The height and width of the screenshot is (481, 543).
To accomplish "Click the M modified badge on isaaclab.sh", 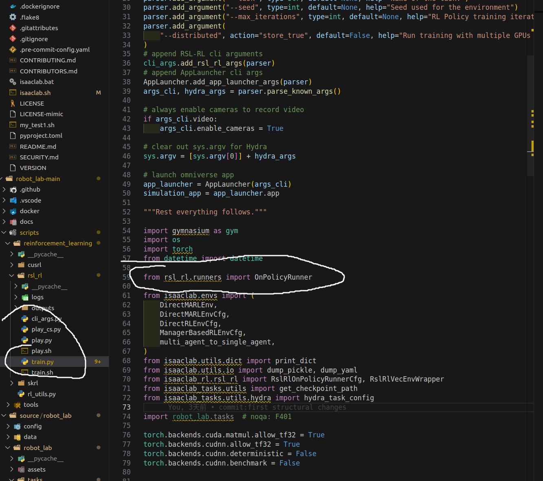I will point(98,93).
